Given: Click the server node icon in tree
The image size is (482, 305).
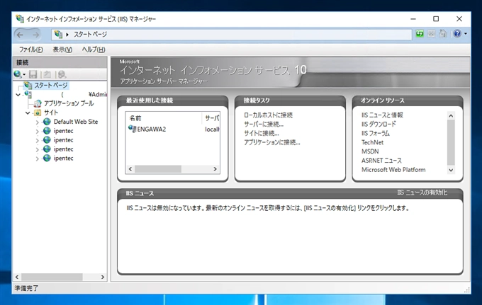Looking at the screenshot, I should [x=28, y=94].
